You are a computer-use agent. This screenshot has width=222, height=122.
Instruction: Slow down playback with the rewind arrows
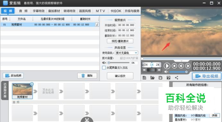click(144, 70)
